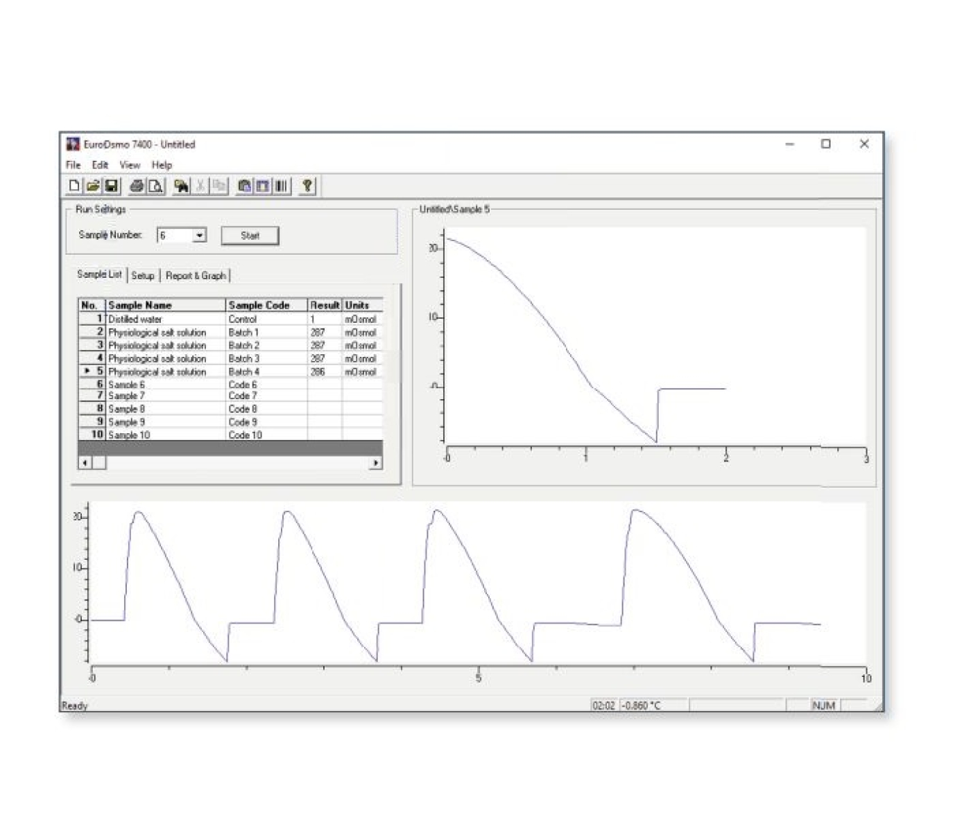The image size is (971, 835).
Task: Open the View menu
Action: click(130, 165)
